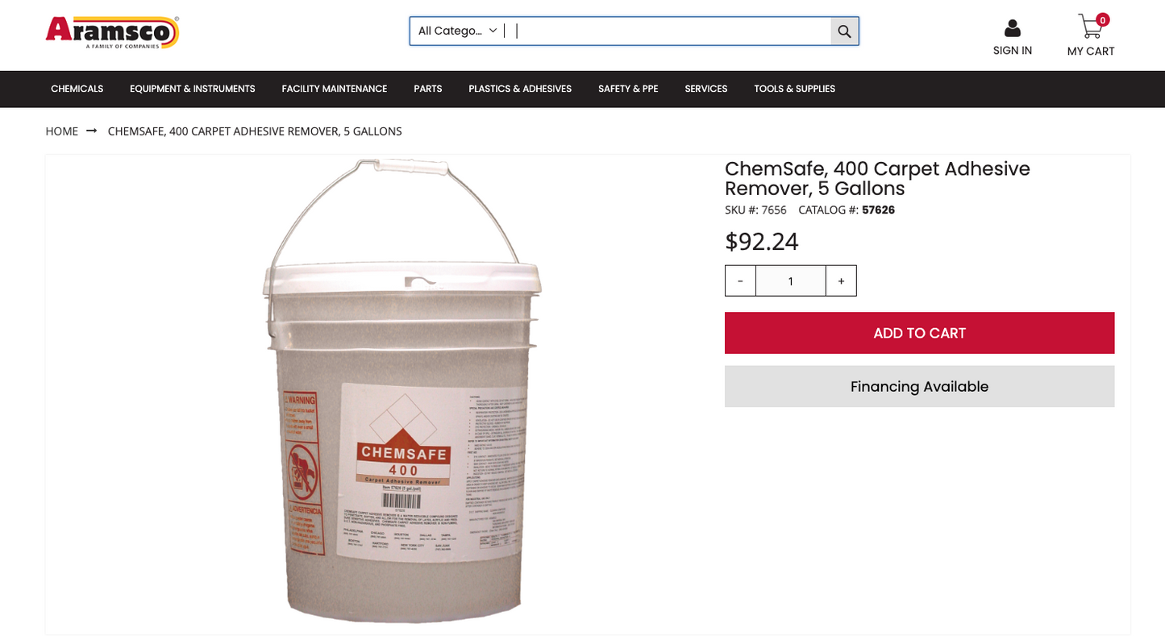
Task: Click the search magnifier icon
Action: pos(844,31)
